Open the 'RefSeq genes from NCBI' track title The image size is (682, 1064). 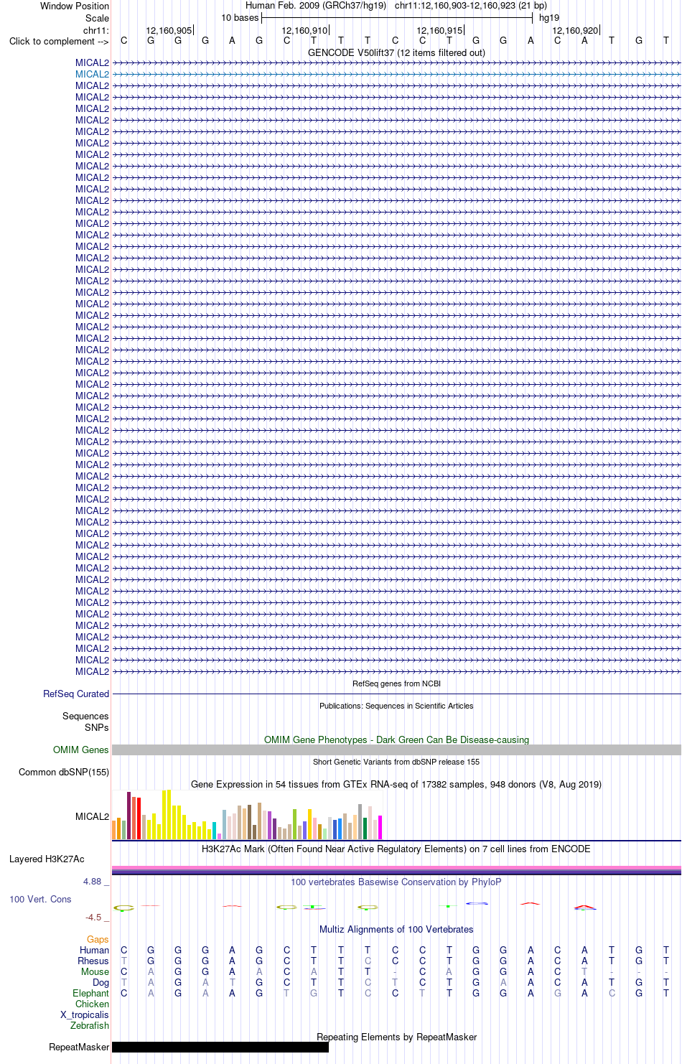click(x=396, y=683)
